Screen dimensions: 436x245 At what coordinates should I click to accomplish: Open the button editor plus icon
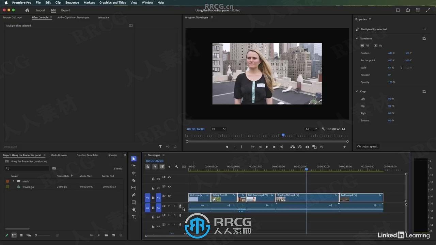click(345, 147)
